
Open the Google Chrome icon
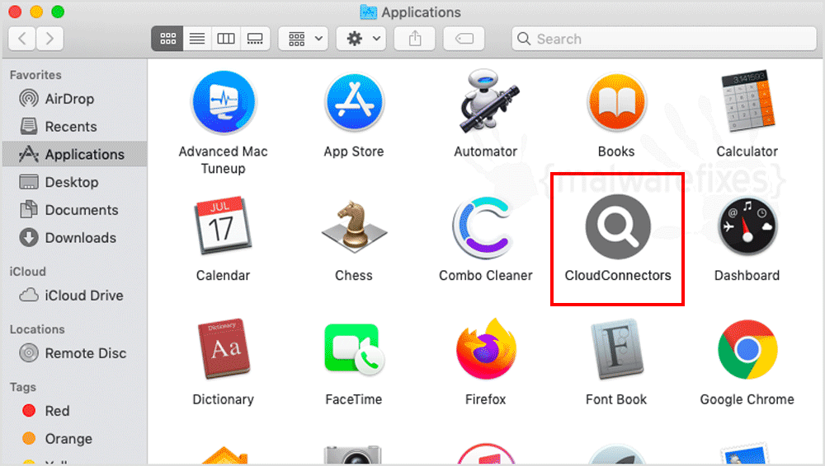coord(747,349)
